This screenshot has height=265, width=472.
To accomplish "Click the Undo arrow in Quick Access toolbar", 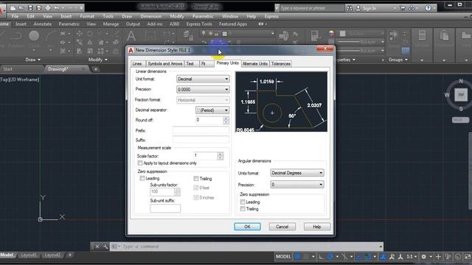I will pyautogui.click(x=57, y=8).
